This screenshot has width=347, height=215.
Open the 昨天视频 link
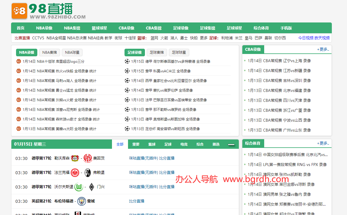pos(322,38)
